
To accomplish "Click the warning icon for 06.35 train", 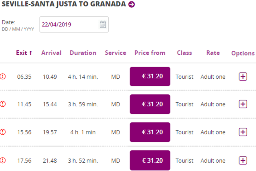I will (x=3, y=76).
